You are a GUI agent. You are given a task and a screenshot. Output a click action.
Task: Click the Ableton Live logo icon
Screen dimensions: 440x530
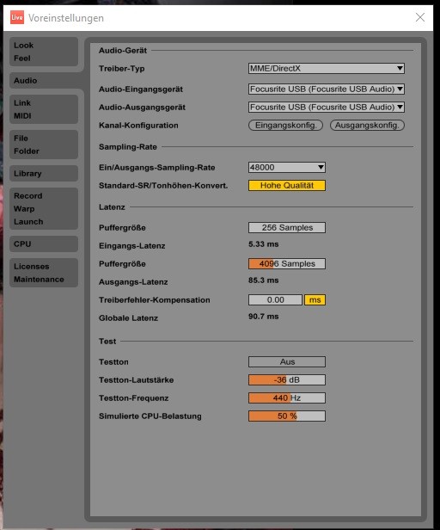tap(17, 17)
